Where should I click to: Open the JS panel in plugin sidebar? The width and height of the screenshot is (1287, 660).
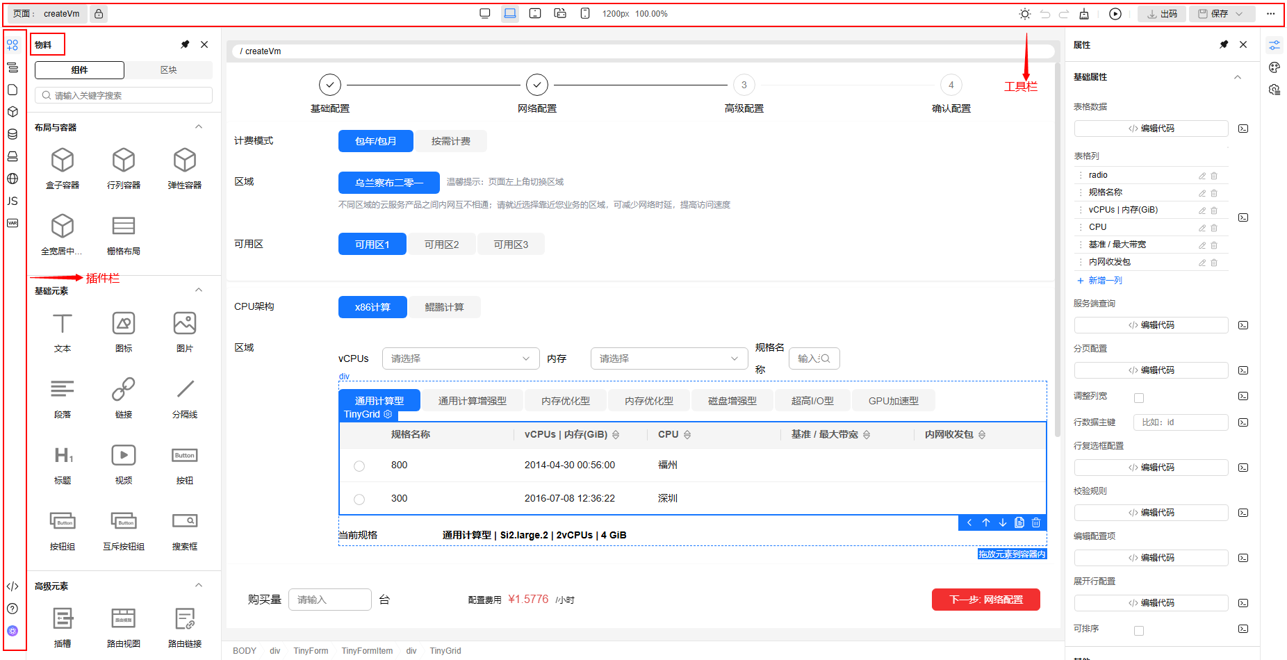pos(13,201)
